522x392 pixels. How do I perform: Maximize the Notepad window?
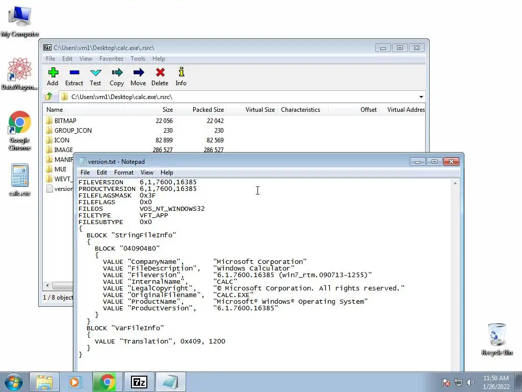434,162
